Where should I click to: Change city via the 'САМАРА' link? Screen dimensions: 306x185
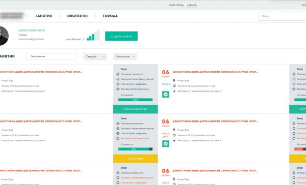192,5
